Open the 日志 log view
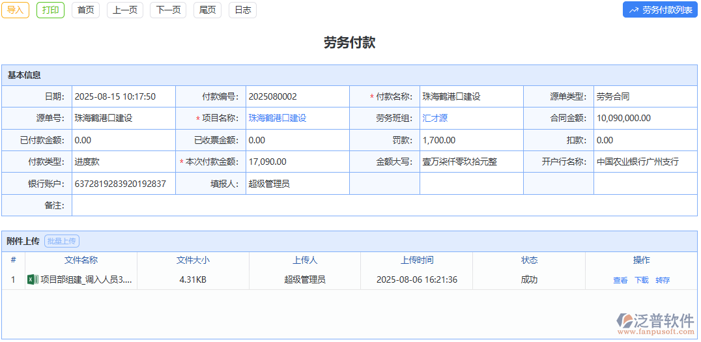The height and width of the screenshot is (342, 701). pyautogui.click(x=242, y=10)
